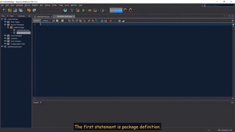
Task: Click the New Project toolbar icon
Action: click(10, 10)
